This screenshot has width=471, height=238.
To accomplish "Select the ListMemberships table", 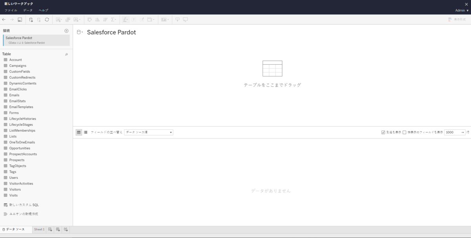I will point(22,130).
